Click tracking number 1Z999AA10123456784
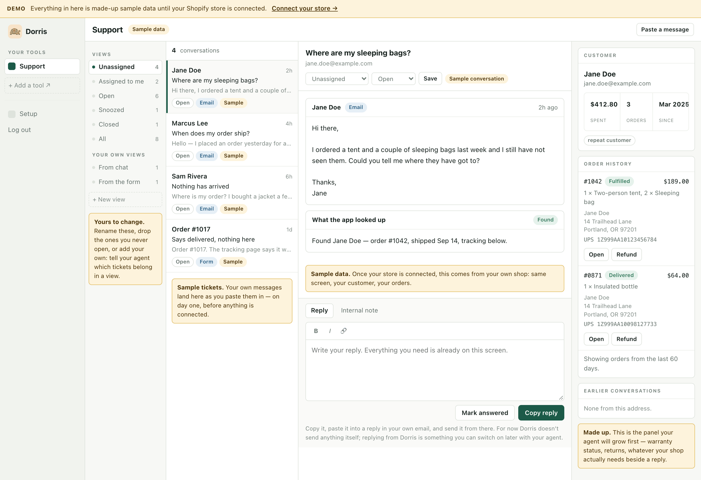701x480 pixels. coord(627,240)
